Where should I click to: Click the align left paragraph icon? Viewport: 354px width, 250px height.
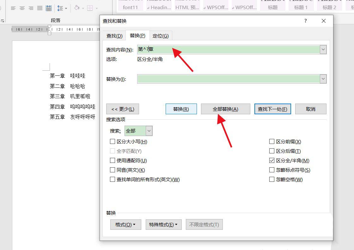click(x=13, y=8)
